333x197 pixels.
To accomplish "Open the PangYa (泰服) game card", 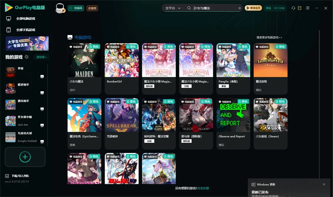I will [233, 69].
